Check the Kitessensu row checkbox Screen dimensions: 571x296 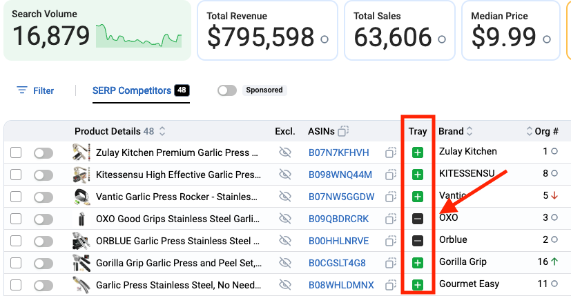[16, 175]
